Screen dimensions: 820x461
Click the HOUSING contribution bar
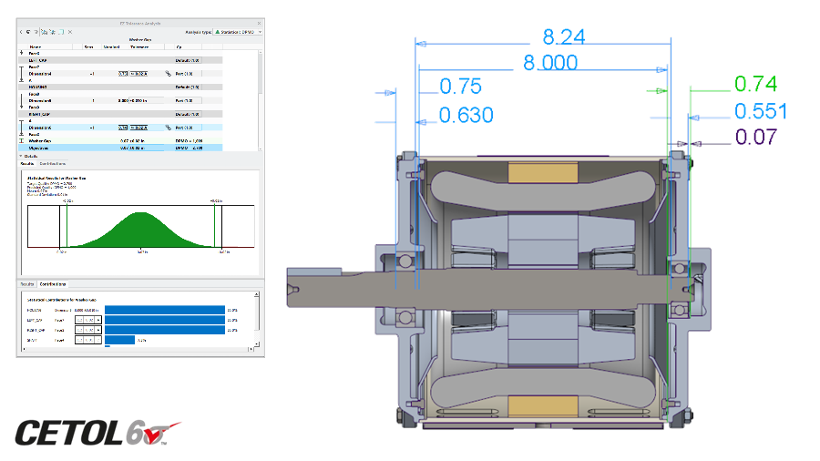pyautogui.click(x=164, y=310)
